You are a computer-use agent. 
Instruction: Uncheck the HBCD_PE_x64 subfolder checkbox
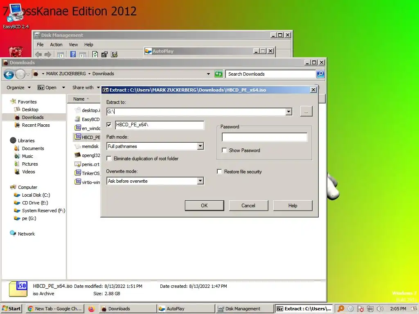(x=109, y=125)
